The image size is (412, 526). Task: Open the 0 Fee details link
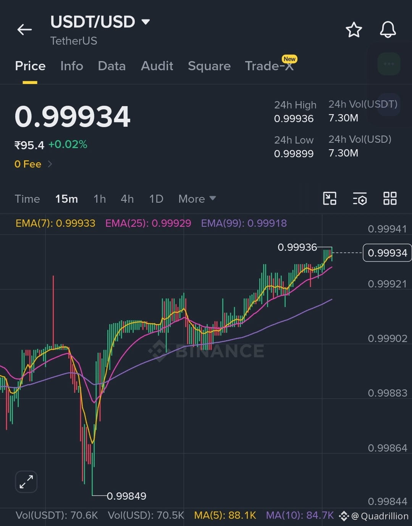tap(33, 164)
